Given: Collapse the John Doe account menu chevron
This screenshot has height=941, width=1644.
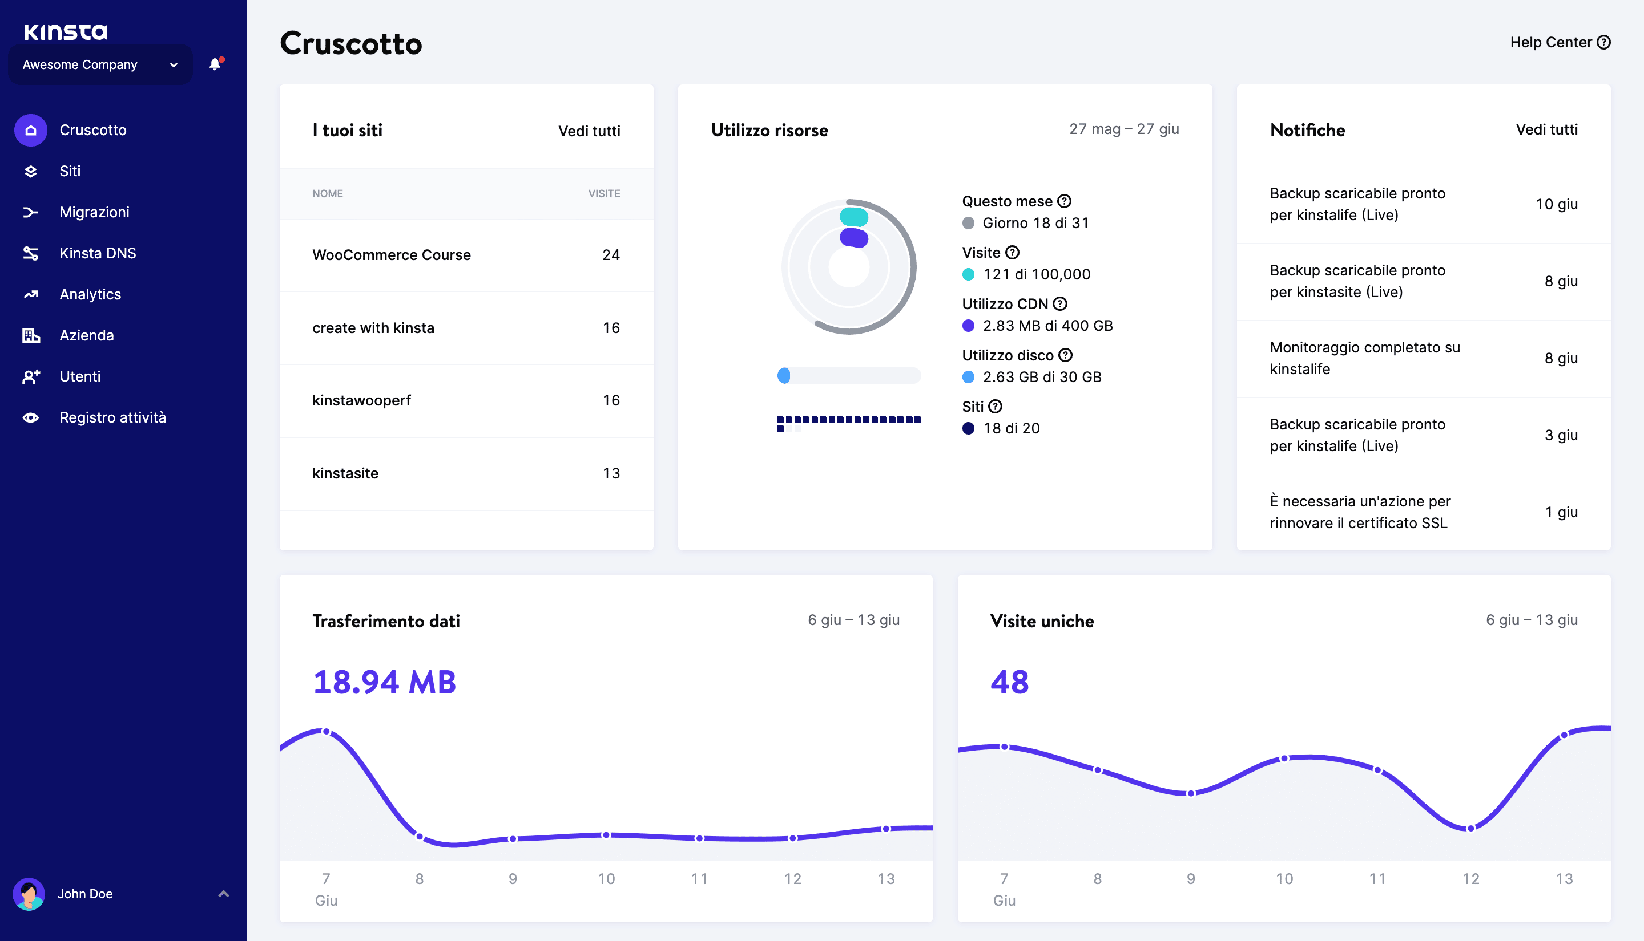Looking at the screenshot, I should 224,893.
